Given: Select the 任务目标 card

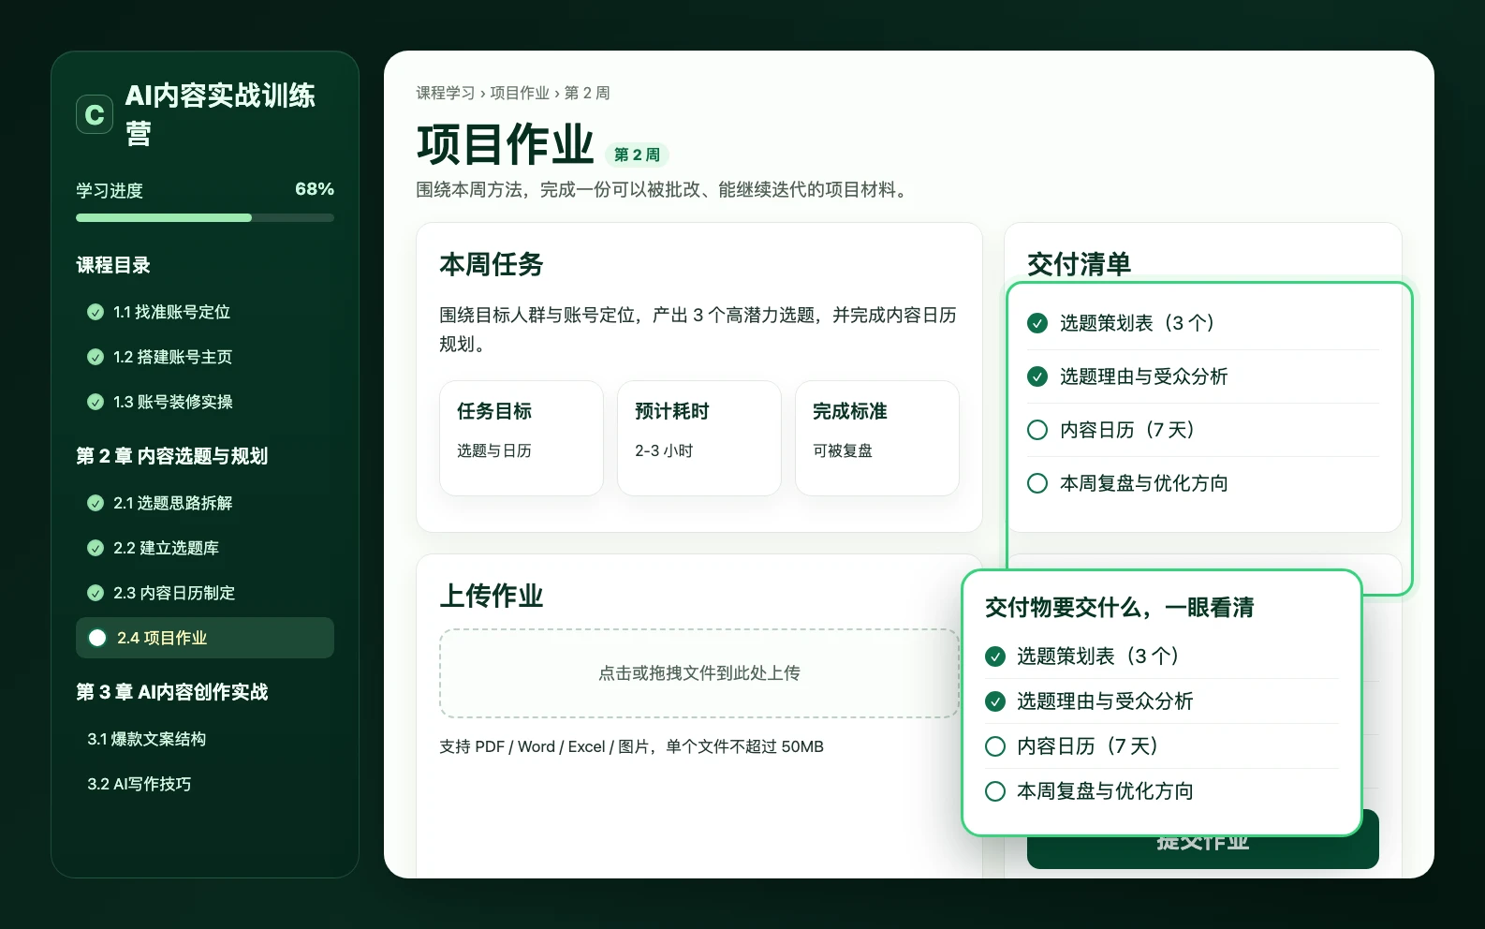Looking at the screenshot, I should [522, 438].
